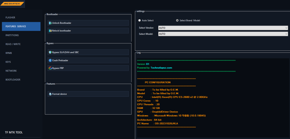This screenshot has height=139, width=290.
Task: Select the Select Brand Model radio option
Action: click(177, 20)
